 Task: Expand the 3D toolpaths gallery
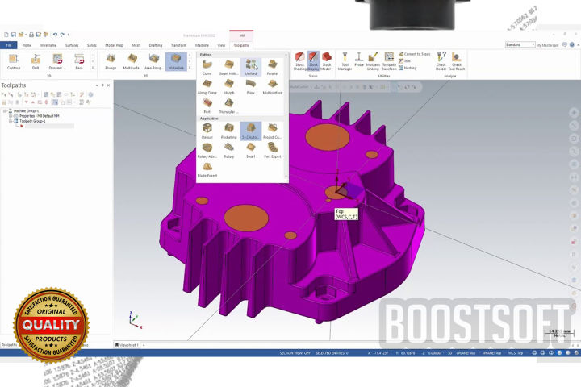pyautogui.click(x=190, y=68)
